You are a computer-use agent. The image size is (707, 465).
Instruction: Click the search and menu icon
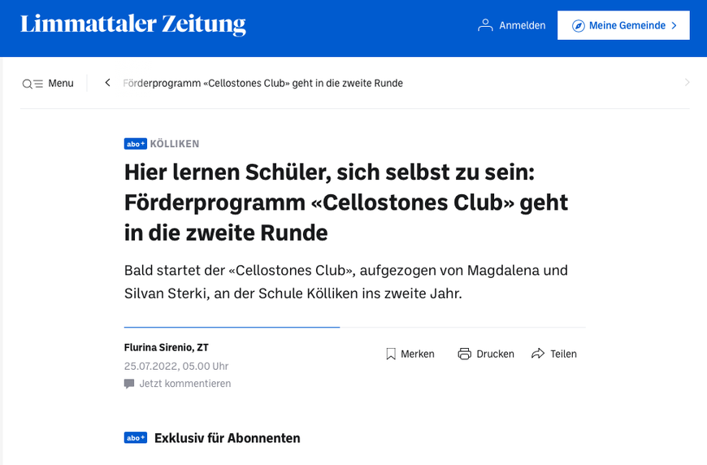click(x=33, y=84)
